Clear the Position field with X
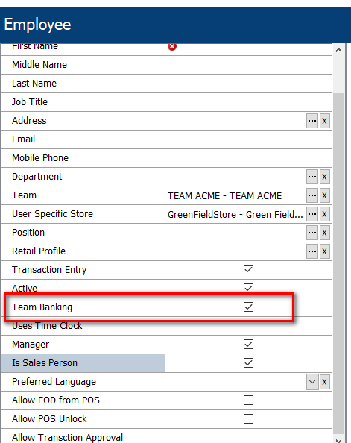 point(324,233)
